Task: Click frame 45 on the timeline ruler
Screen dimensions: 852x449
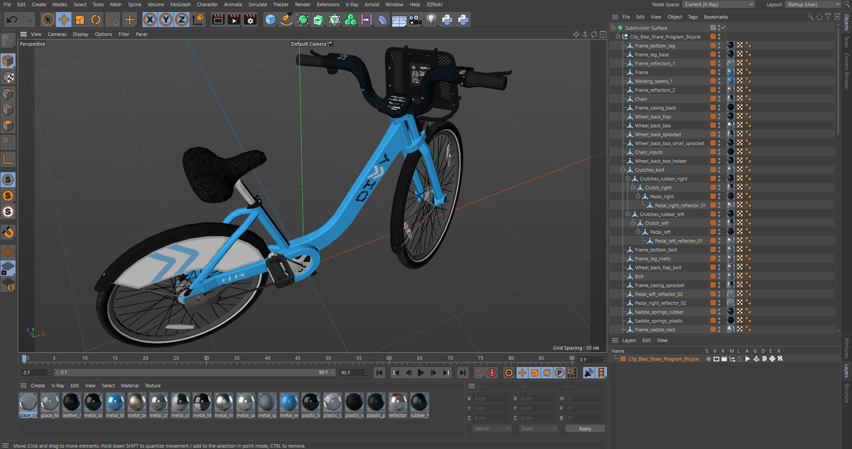Action: pyautogui.click(x=297, y=358)
